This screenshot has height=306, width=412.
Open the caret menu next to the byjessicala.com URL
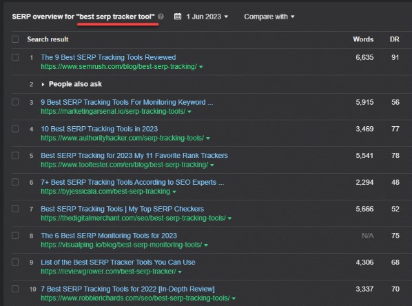coord(174,192)
